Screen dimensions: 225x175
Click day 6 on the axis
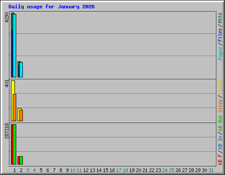(x=47, y=170)
